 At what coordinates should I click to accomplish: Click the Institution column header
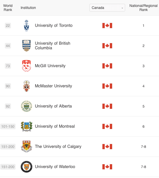pos(28,8)
